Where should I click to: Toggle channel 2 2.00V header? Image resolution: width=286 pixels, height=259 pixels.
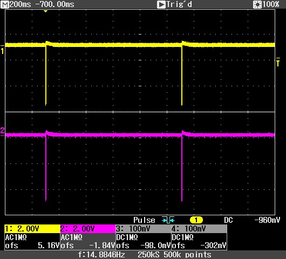(88, 229)
